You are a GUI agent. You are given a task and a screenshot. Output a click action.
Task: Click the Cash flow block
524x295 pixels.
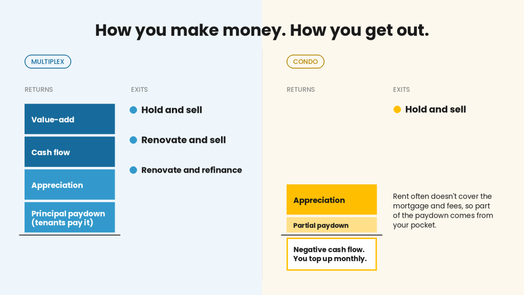click(70, 152)
